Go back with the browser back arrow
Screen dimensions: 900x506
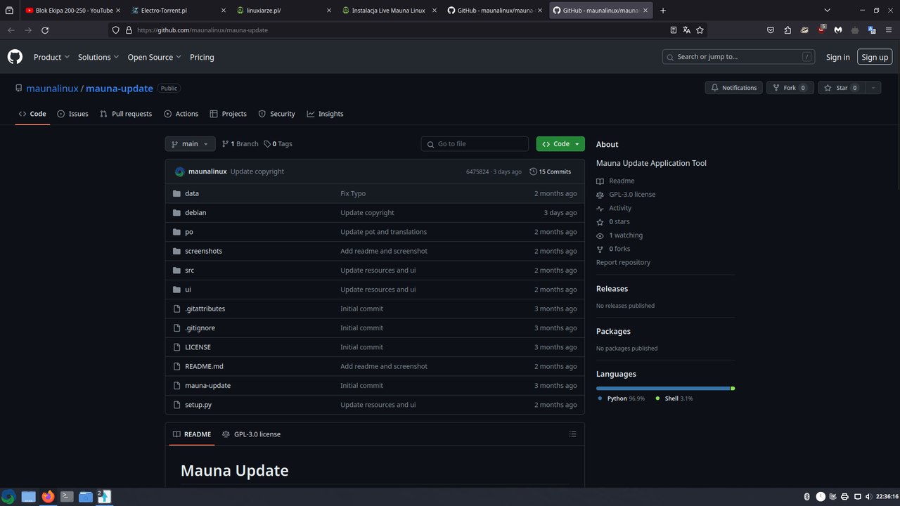click(x=11, y=30)
